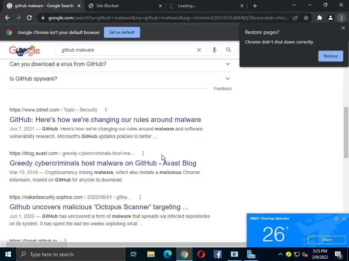Open Opera browser from the taskbar
Viewport: 349px width, 261px height.
tap(201, 254)
